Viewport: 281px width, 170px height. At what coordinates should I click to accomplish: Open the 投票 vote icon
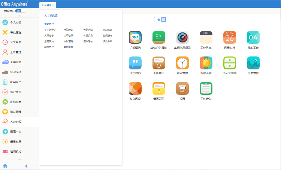point(182,88)
